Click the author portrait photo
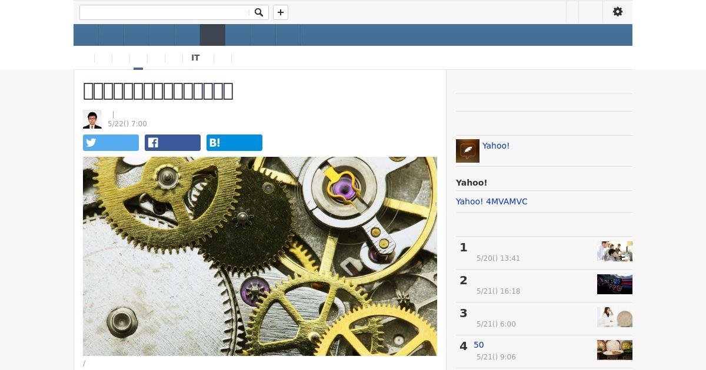706x370 pixels. point(92,119)
